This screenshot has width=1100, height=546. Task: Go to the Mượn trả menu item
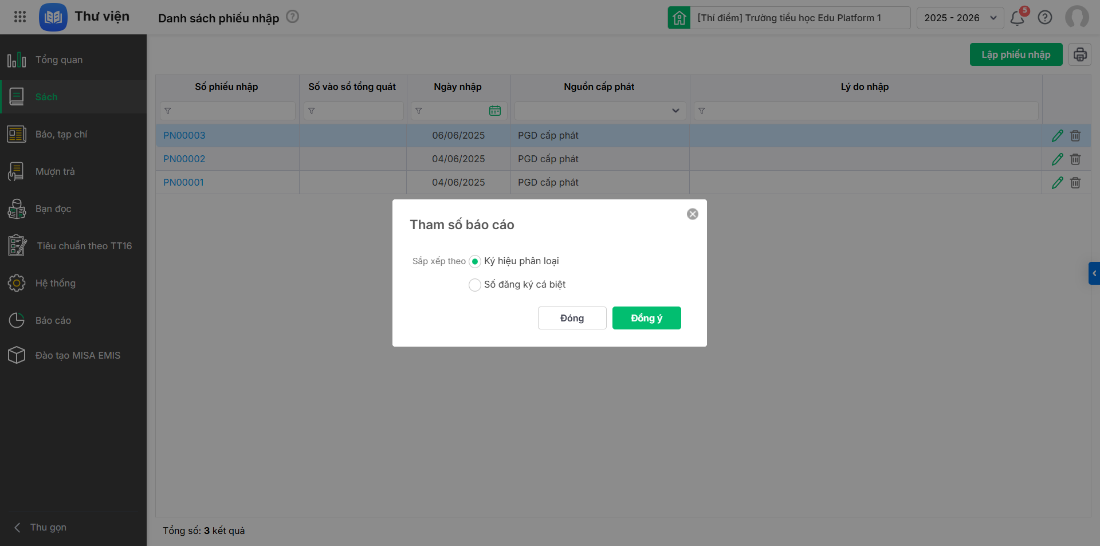pos(55,171)
